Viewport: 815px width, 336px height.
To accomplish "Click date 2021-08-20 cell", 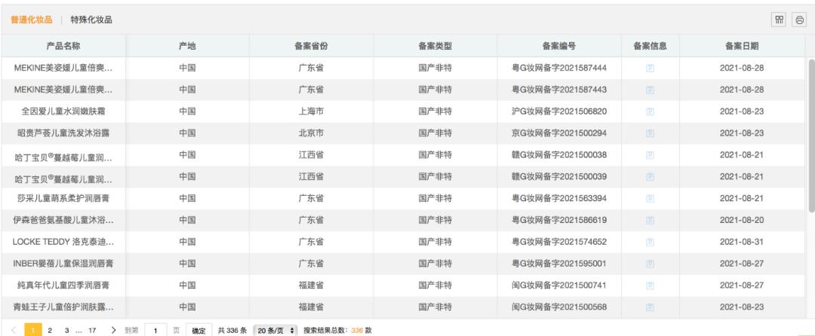I will coord(742,221).
